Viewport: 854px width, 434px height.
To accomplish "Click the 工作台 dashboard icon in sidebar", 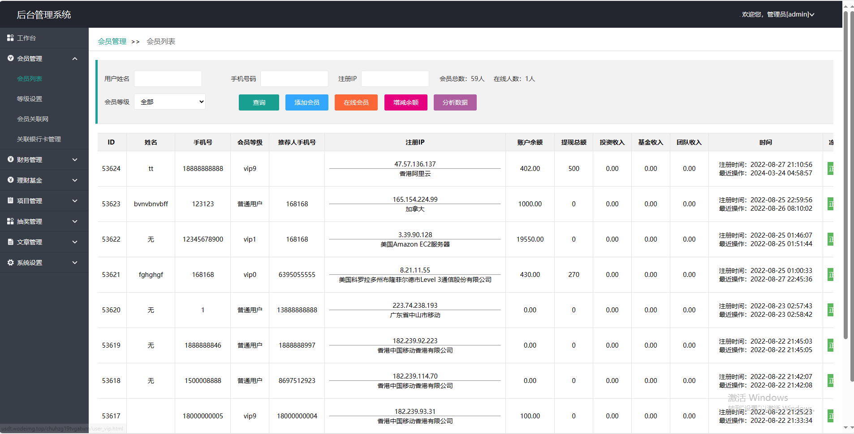I will 10,38.
